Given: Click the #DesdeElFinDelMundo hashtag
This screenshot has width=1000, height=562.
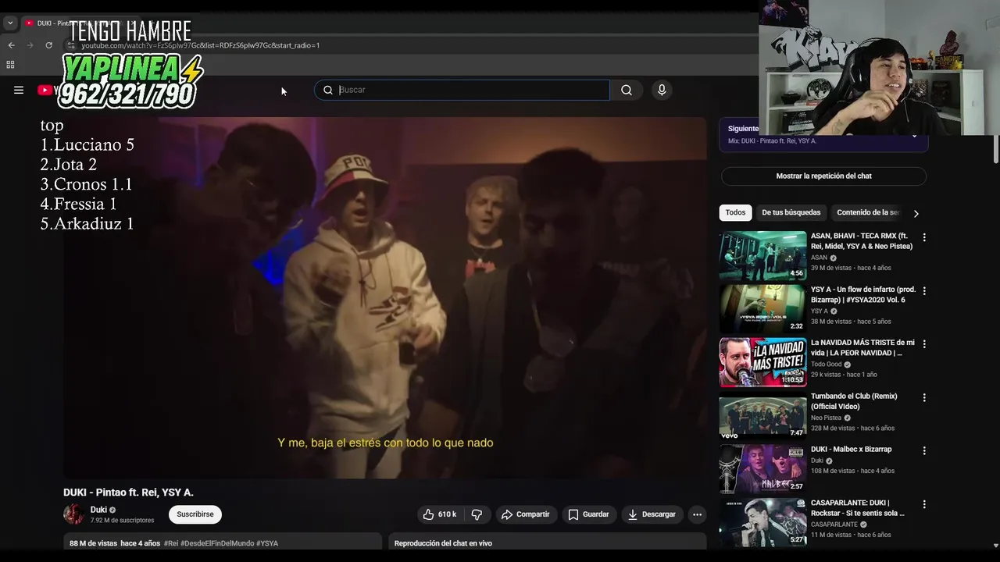Looking at the screenshot, I should point(217,543).
